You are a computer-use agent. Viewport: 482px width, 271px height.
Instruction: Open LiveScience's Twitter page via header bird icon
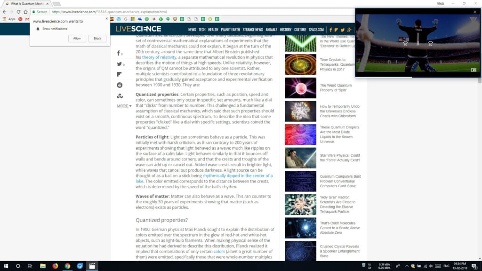(x=342, y=30)
